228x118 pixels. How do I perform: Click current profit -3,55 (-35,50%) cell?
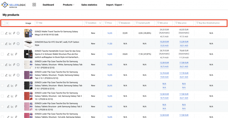[x=145, y=33]
